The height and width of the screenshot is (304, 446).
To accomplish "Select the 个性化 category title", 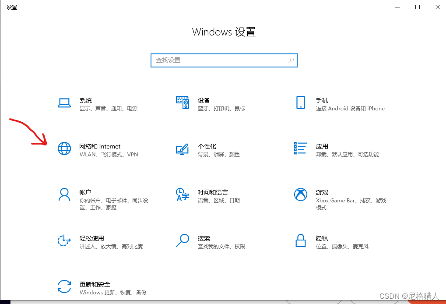I will (x=207, y=146).
